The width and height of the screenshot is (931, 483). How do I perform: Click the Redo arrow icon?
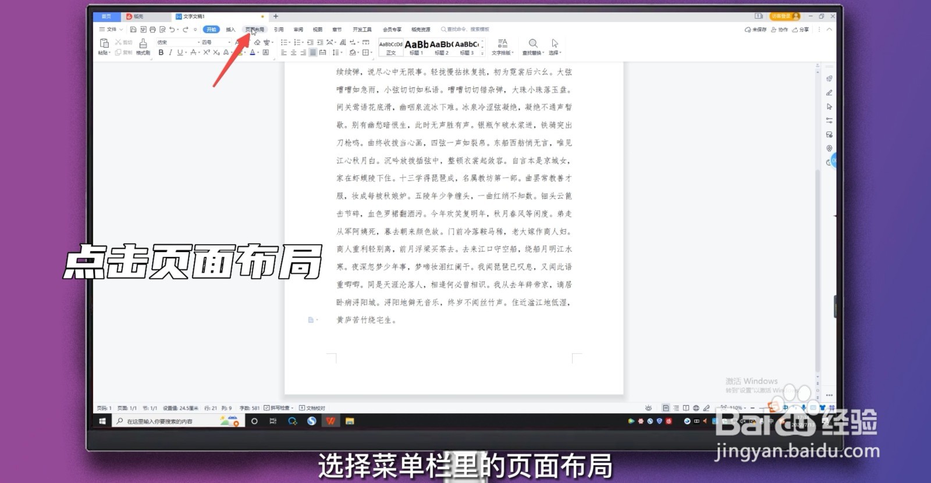[x=186, y=30]
